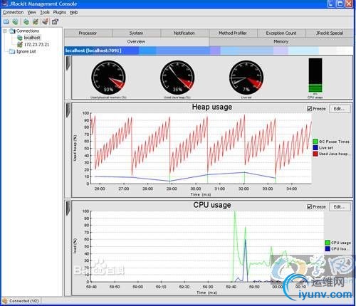Switch to the System tab

tap(136, 33)
